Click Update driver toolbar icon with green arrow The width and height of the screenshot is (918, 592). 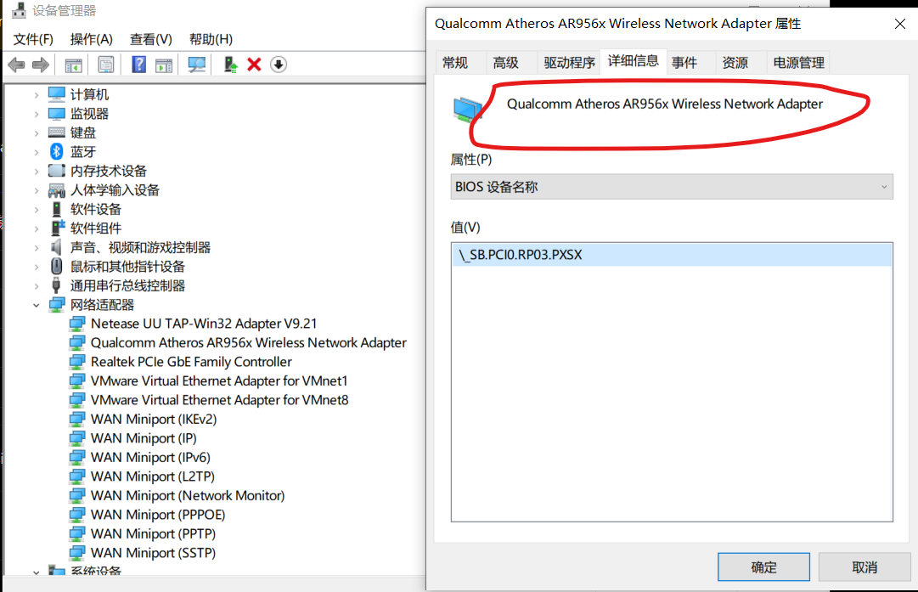pyautogui.click(x=231, y=65)
